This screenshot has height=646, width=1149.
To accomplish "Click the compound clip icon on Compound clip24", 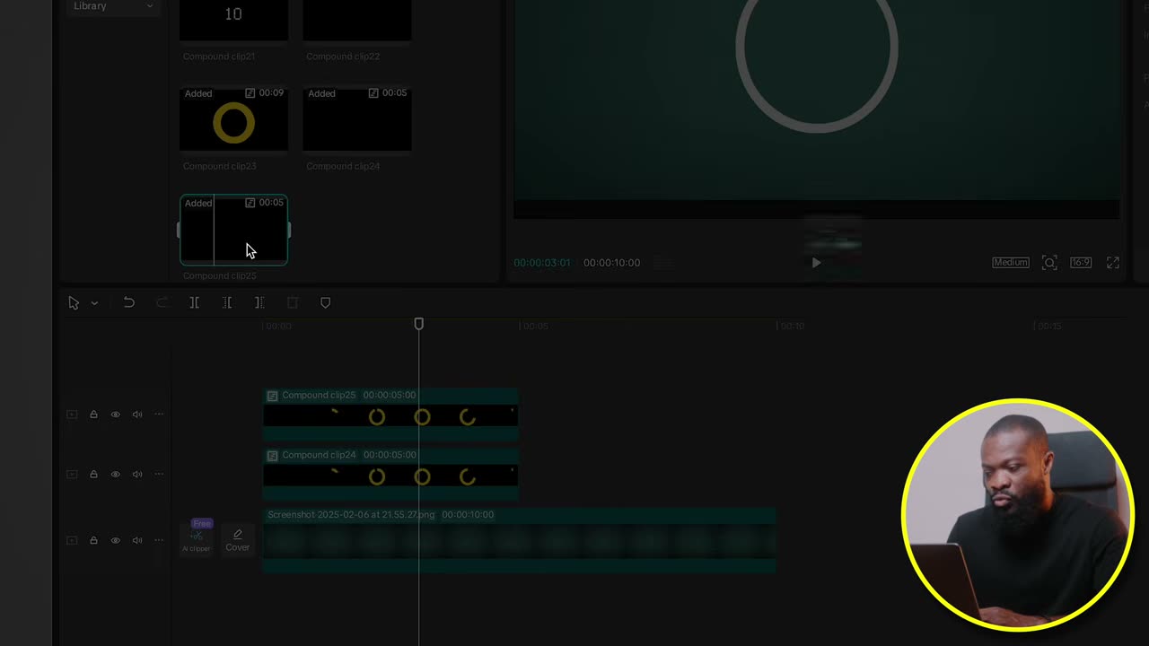I will pos(272,456).
